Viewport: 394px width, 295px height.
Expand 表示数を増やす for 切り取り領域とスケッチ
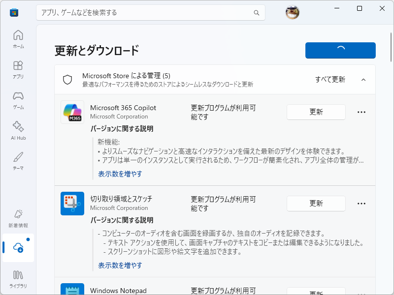pyautogui.click(x=120, y=265)
